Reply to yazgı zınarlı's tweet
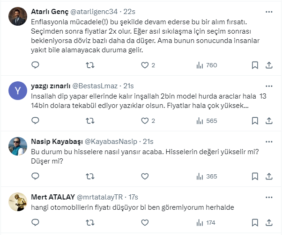The image size is (282, 235). coord(36,121)
